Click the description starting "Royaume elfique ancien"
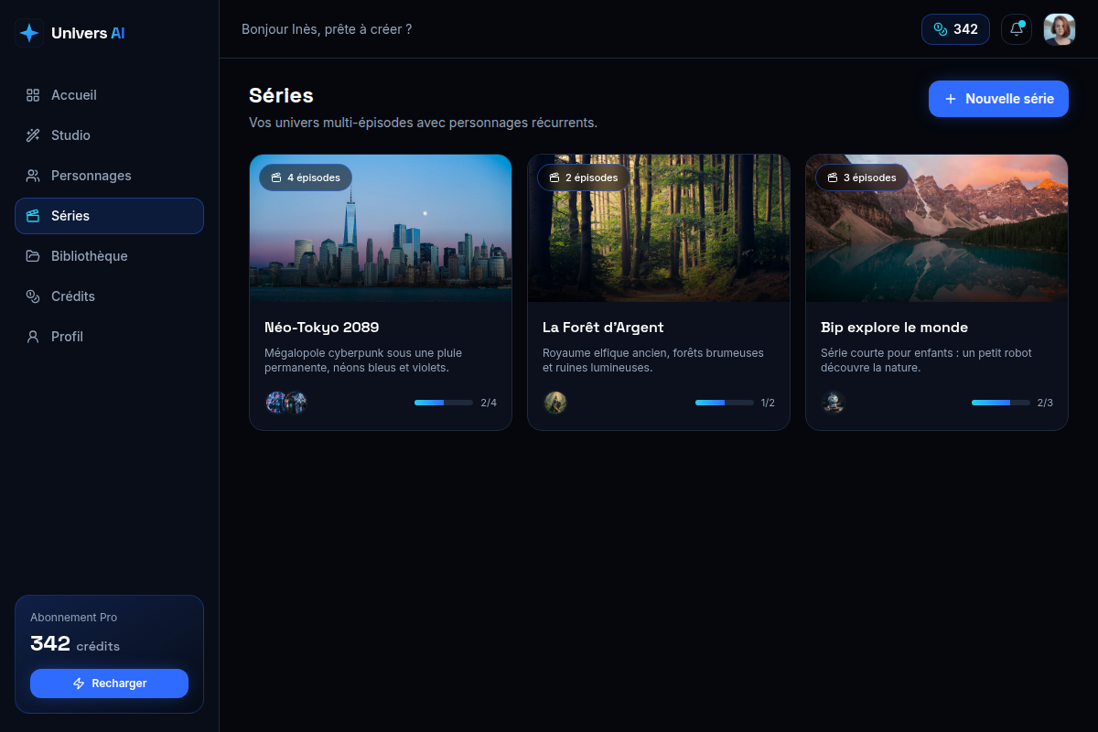 click(653, 361)
